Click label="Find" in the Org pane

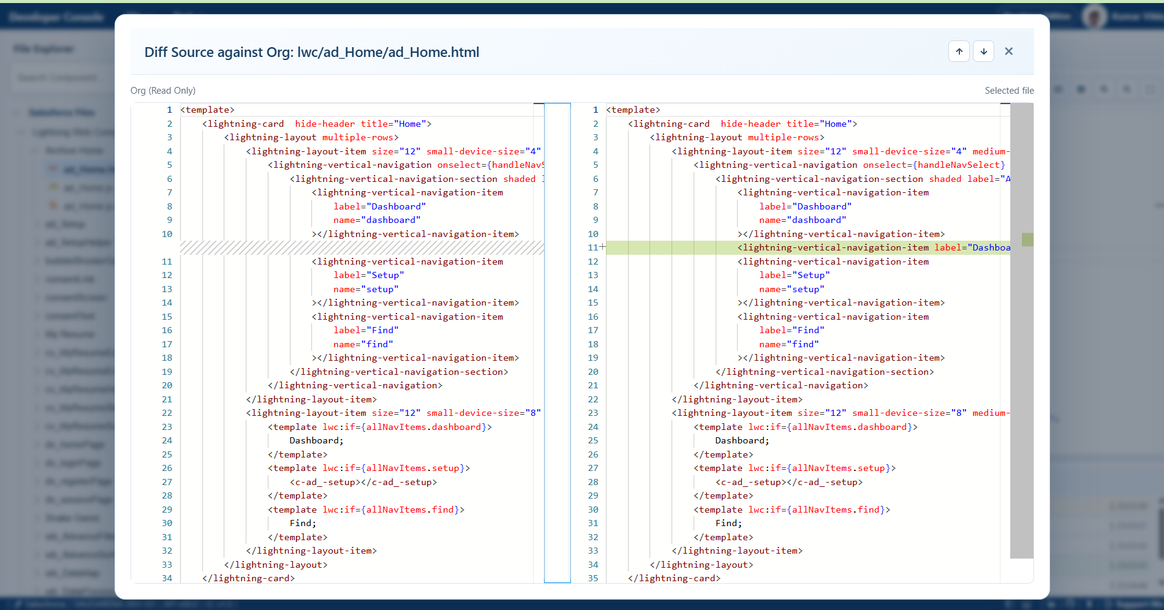point(366,330)
